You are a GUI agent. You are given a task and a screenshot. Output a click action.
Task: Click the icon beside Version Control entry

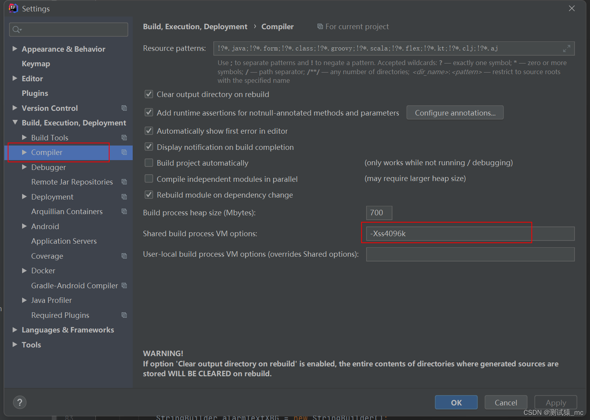coord(124,108)
